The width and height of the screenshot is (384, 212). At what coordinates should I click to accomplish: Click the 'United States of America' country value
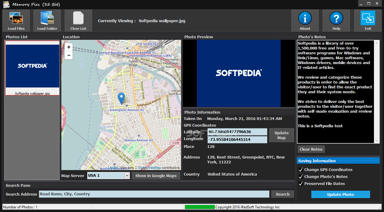[232, 174]
